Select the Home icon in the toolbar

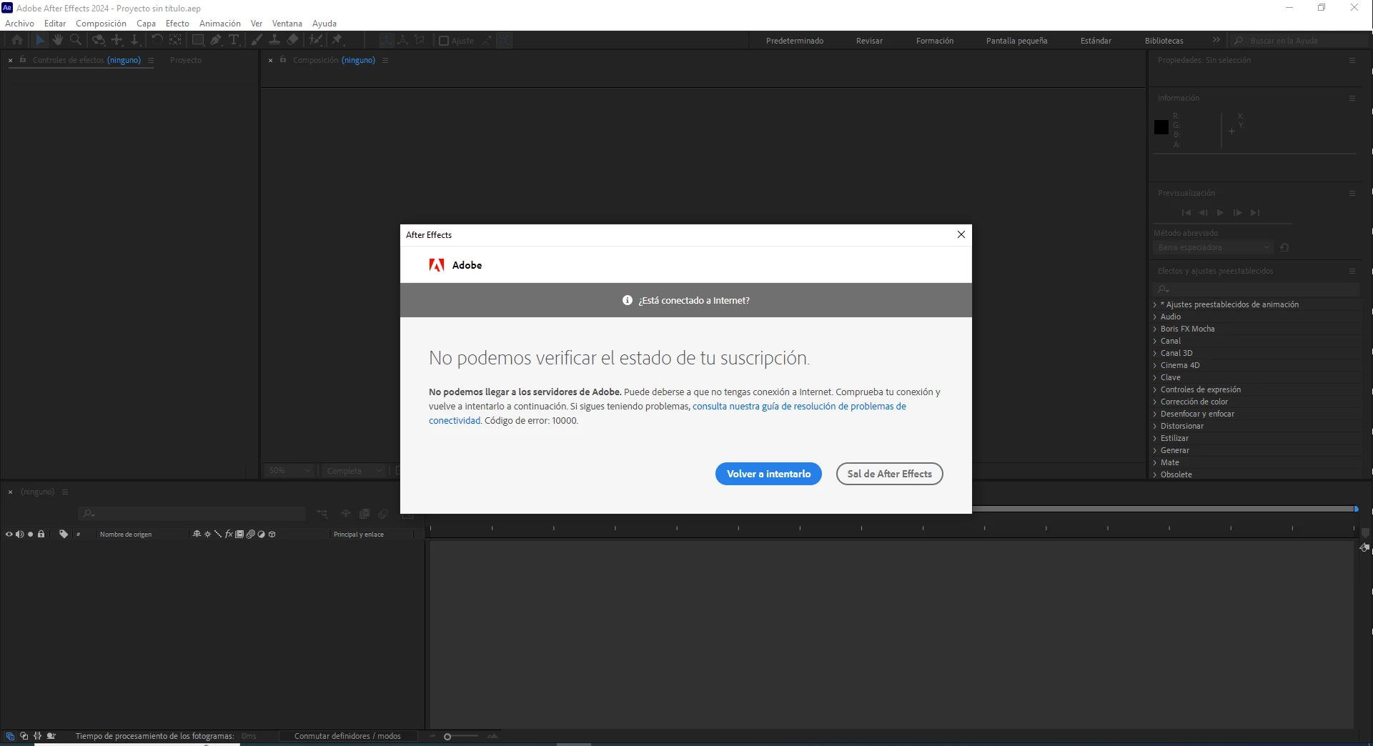tap(17, 40)
